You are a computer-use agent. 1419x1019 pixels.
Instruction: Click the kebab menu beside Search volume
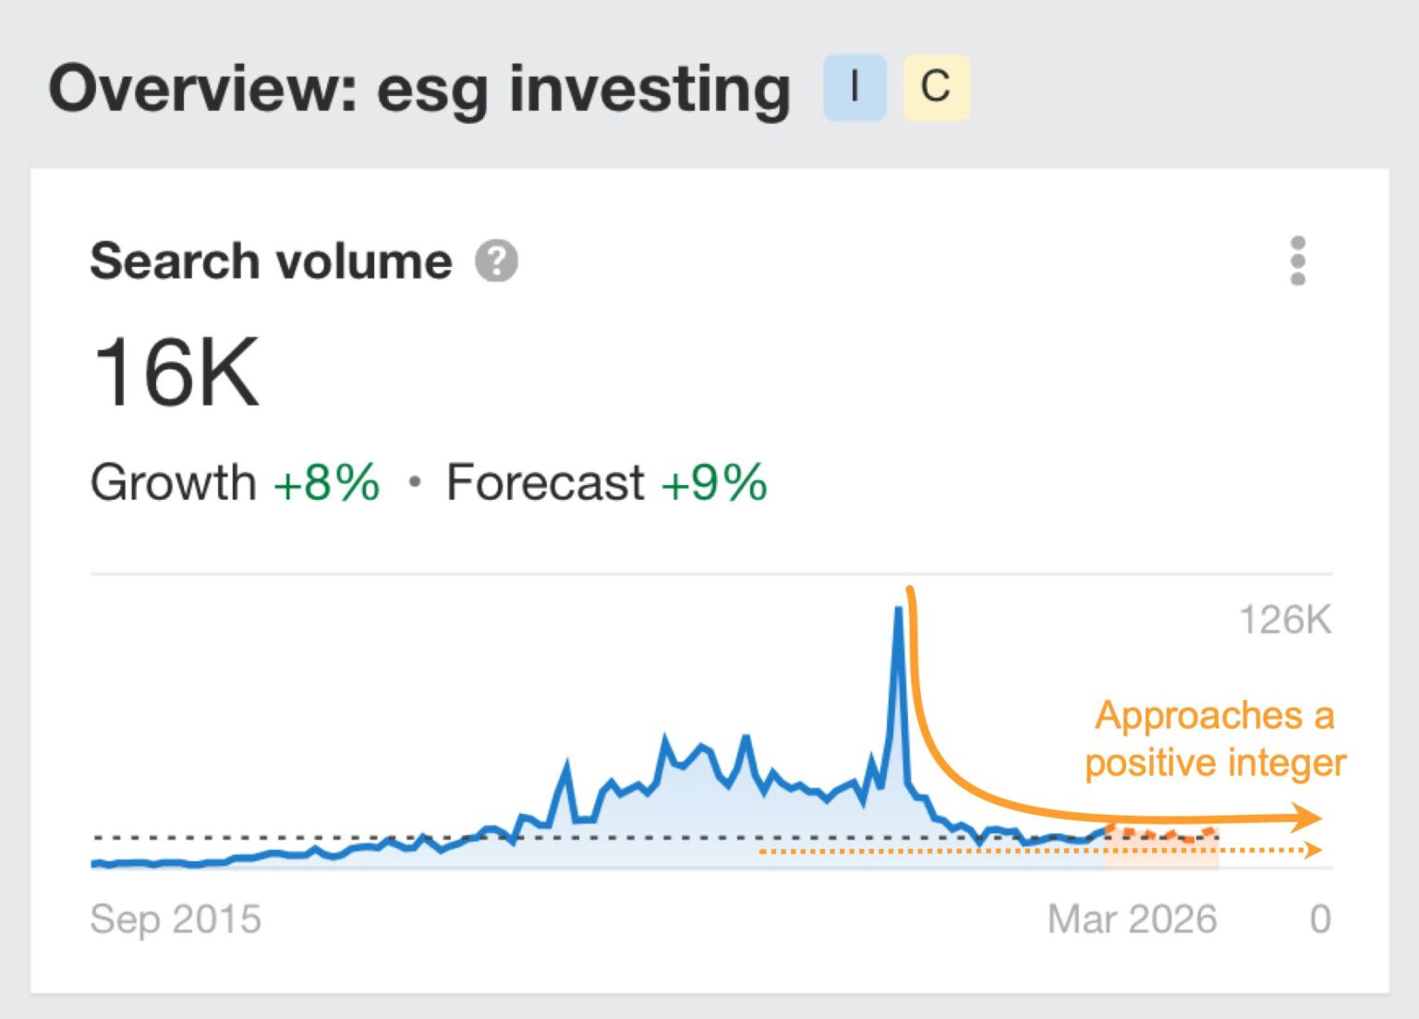[1299, 262]
